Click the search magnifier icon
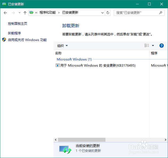Screen dimensions: 168x158 click(x=161, y=13)
